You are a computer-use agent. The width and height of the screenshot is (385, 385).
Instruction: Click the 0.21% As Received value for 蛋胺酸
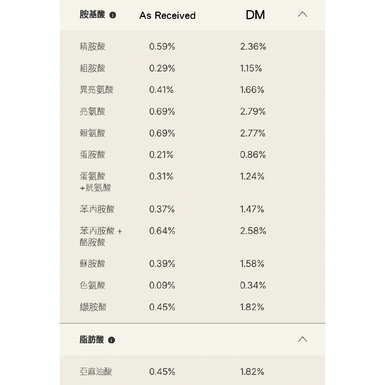click(161, 155)
